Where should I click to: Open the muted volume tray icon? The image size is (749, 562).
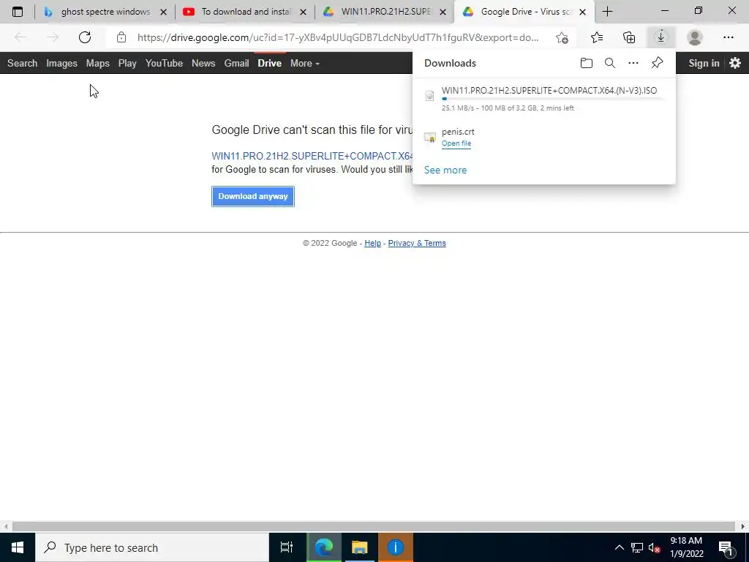(655, 547)
